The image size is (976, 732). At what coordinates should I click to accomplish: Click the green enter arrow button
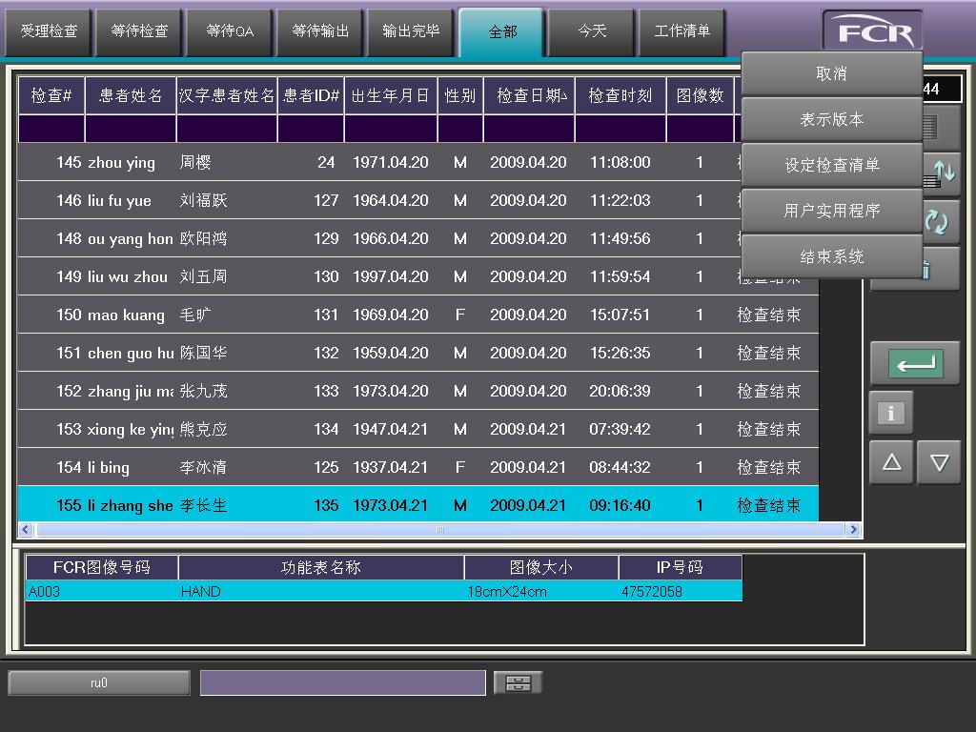[x=915, y=363]
